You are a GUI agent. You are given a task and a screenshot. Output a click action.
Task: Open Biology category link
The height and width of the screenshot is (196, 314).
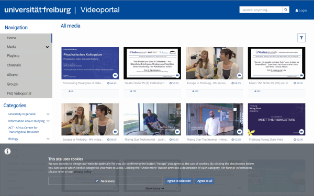(13, 139)
